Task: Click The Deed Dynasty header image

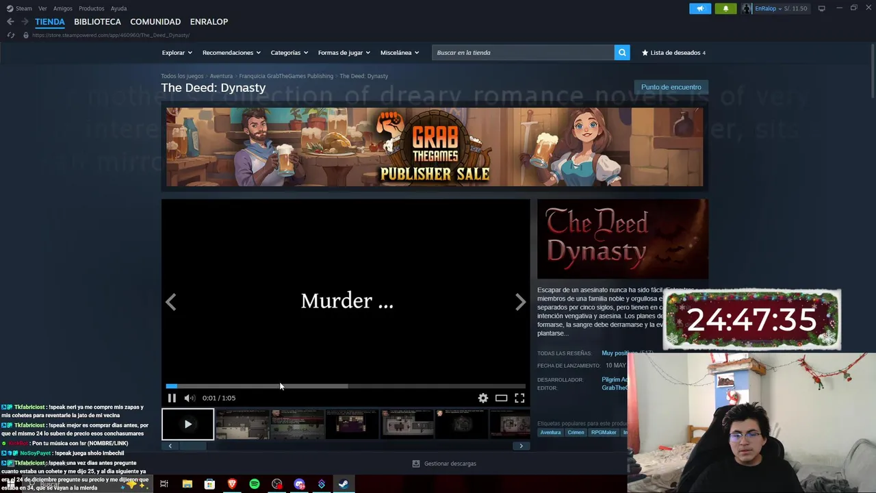Action: [622, 239]
